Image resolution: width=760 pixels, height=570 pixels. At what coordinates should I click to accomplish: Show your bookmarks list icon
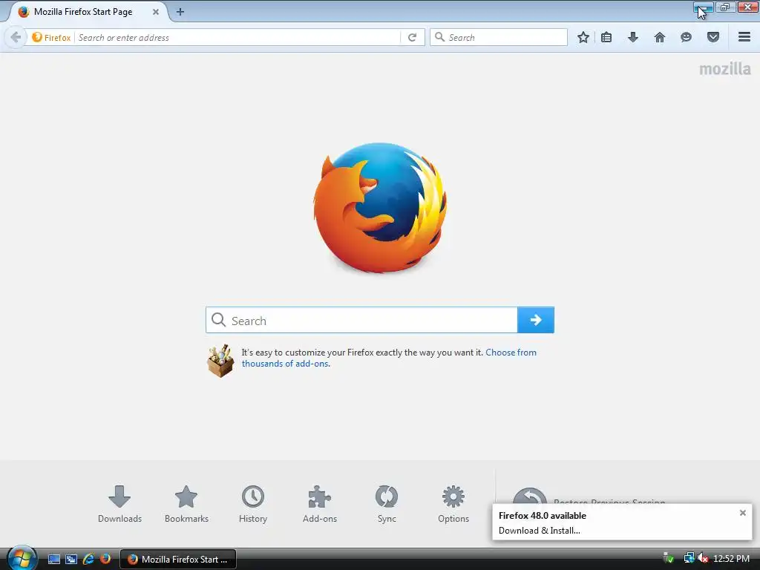tap(606, 37)
